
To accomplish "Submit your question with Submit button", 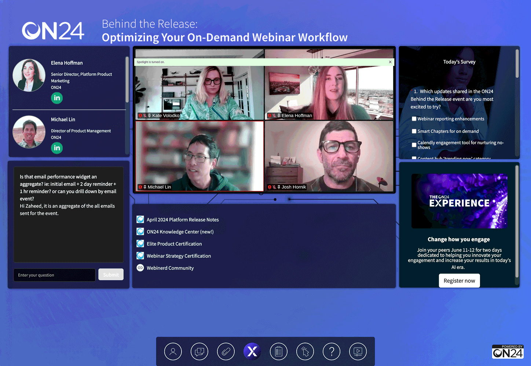I will pos(111,275).
